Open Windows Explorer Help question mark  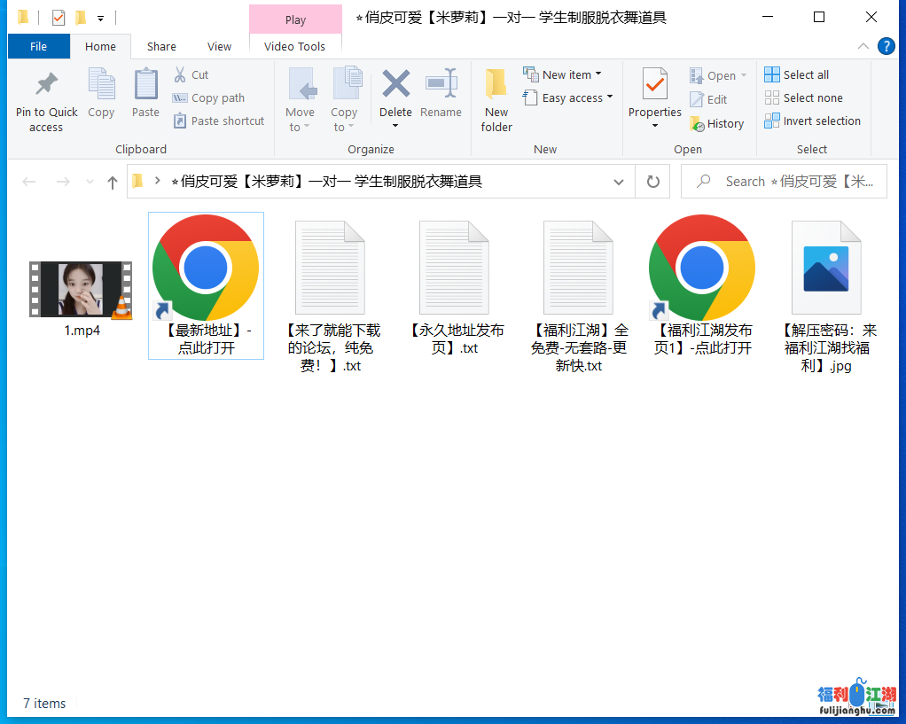(x=886, y=47)
